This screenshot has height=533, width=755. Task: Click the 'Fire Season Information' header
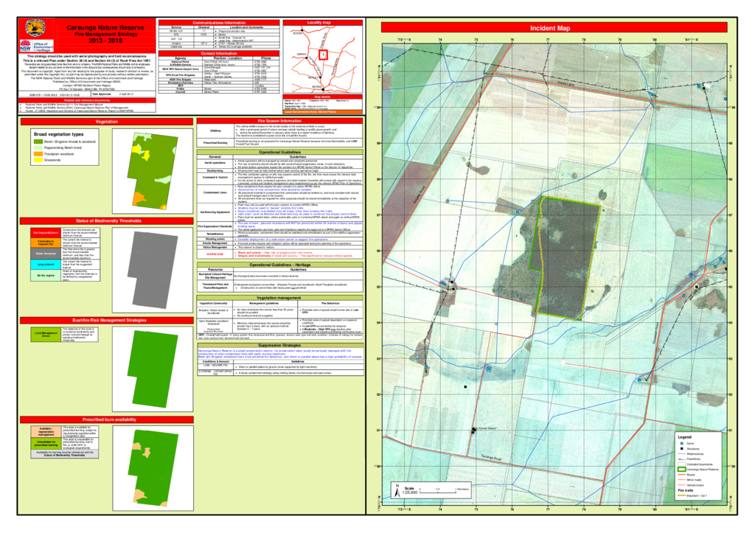click(x=279, y=122)
